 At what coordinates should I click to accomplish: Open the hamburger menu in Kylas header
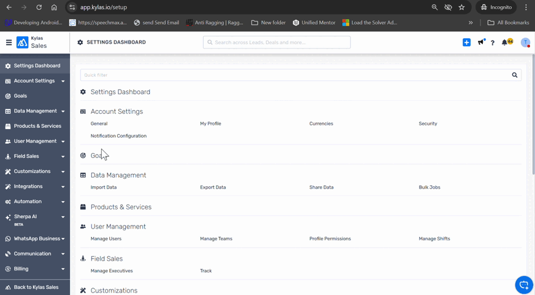pos(9,42)
